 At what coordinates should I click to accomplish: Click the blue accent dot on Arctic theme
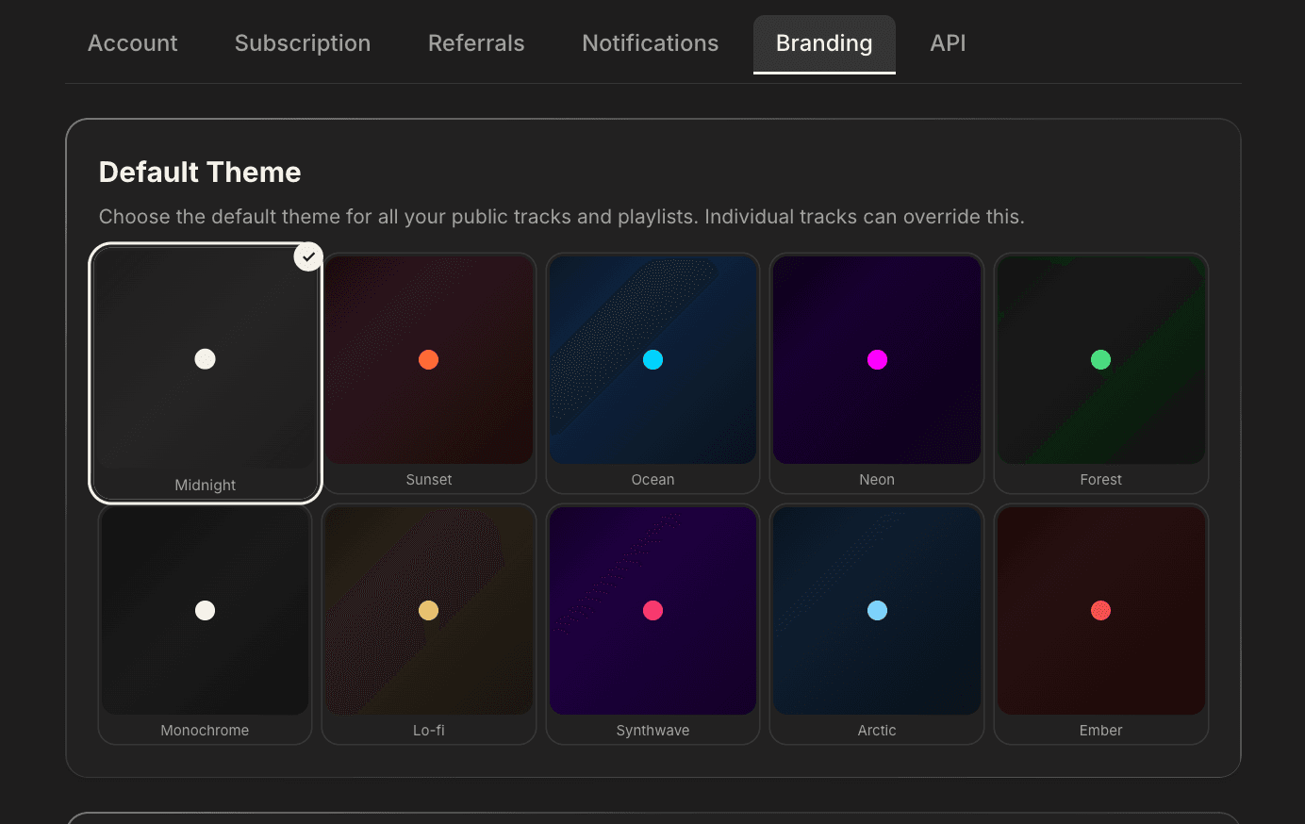877,610
